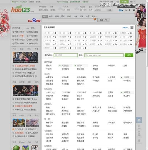This screenshot has height=150, width=148.
Task: Play music with the play button
Action: 130,10
